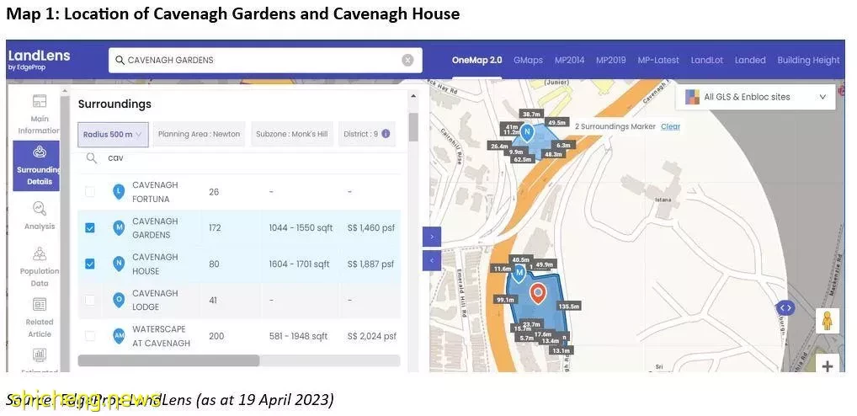Open the All GLS & Enbloc sites dropdown
857x416 pixels.
[755, 98]
